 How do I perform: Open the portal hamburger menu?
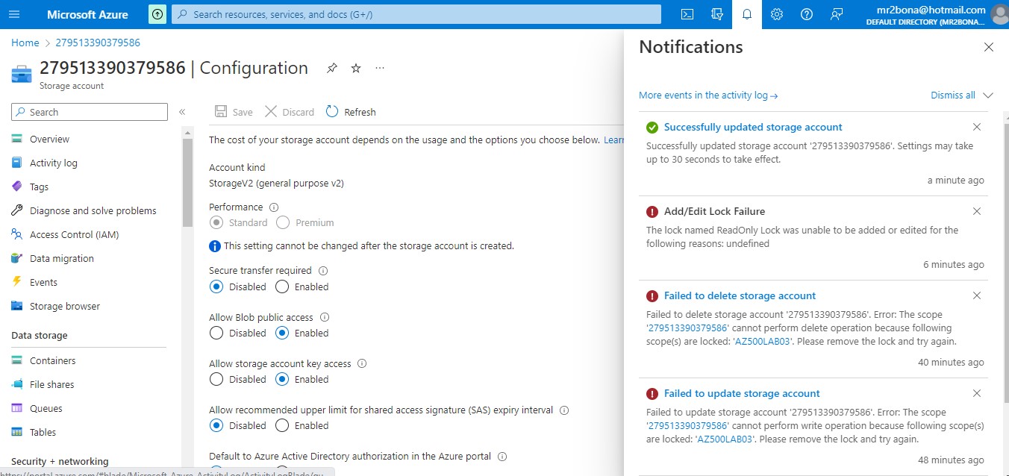(x=14, y=14)
